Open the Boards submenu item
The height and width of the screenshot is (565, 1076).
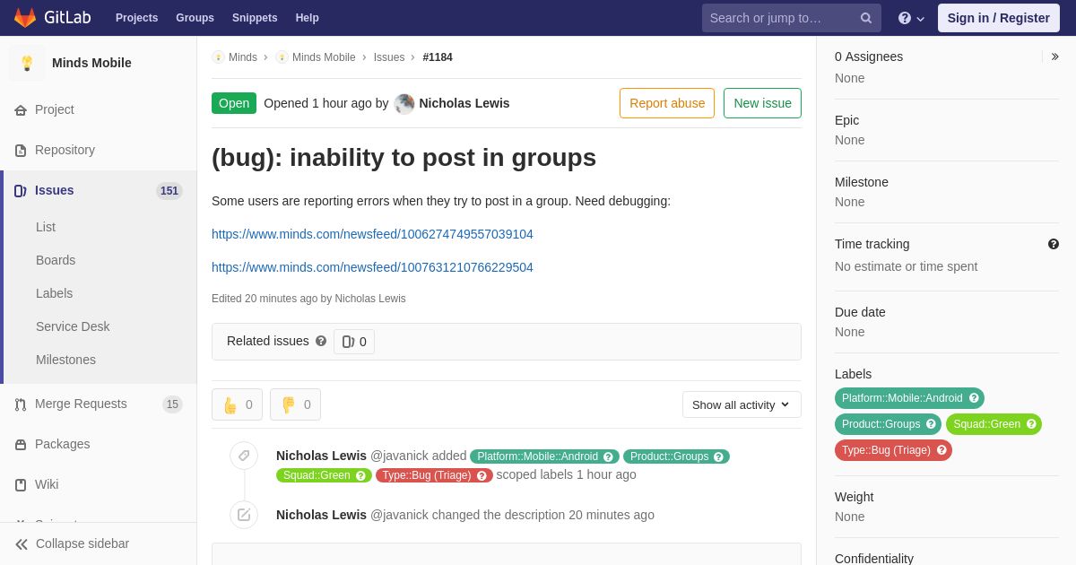point(56,260)
